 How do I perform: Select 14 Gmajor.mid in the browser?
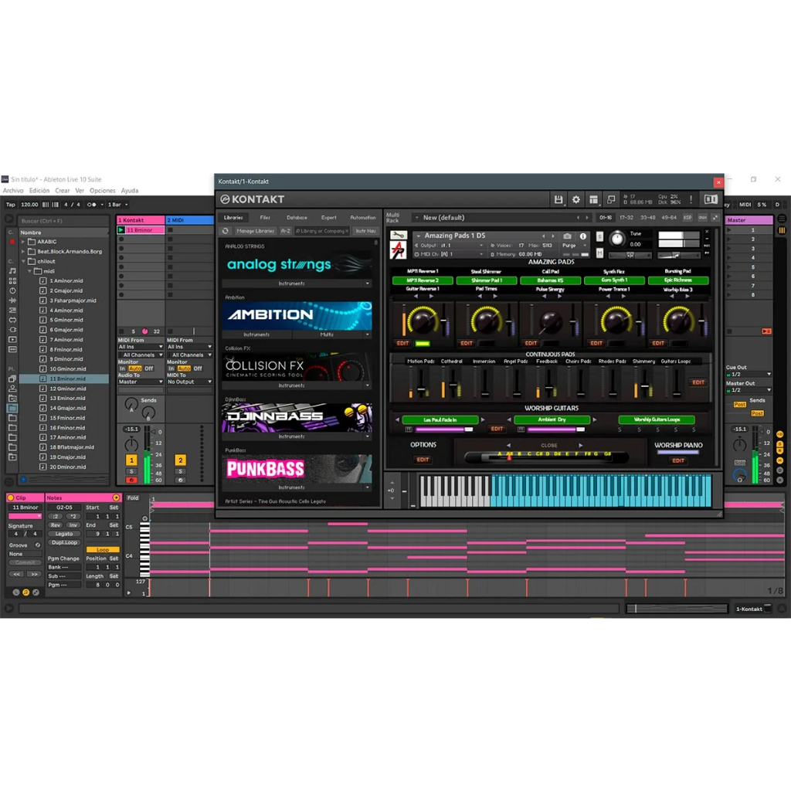point(66,408)
